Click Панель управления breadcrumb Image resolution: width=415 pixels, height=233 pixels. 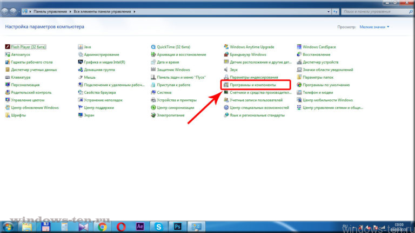50,12
